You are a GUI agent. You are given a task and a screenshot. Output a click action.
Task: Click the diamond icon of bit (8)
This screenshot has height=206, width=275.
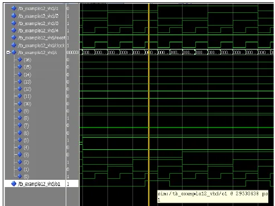(20, 118)
